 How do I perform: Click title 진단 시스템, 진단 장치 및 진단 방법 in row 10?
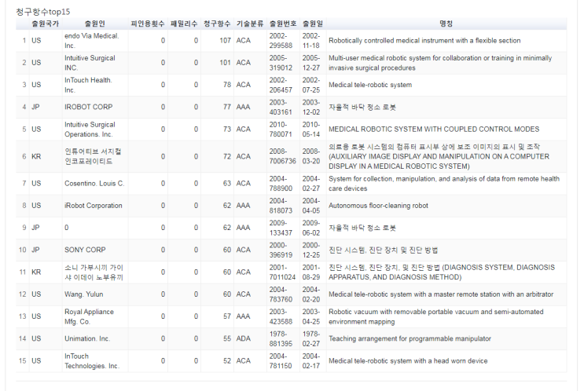tap(383, 250)
